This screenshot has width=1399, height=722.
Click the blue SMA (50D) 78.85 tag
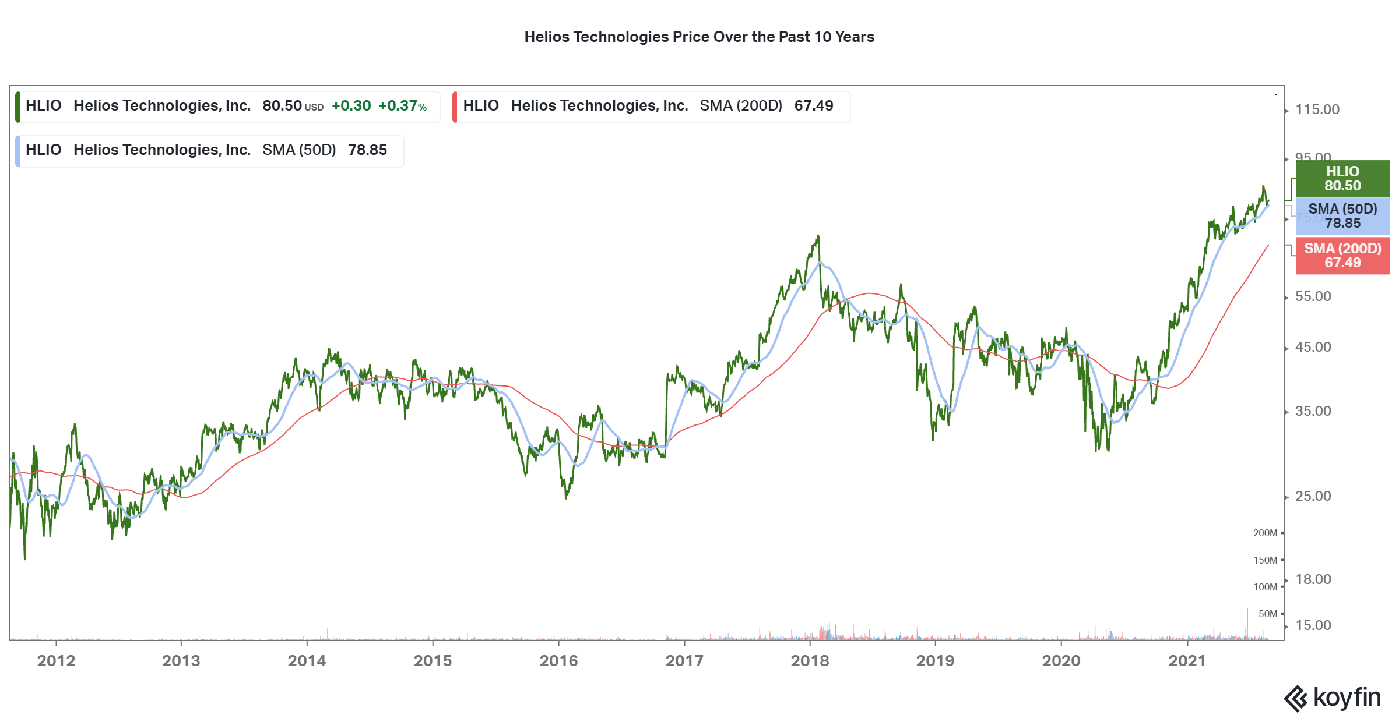point(1342,216)
